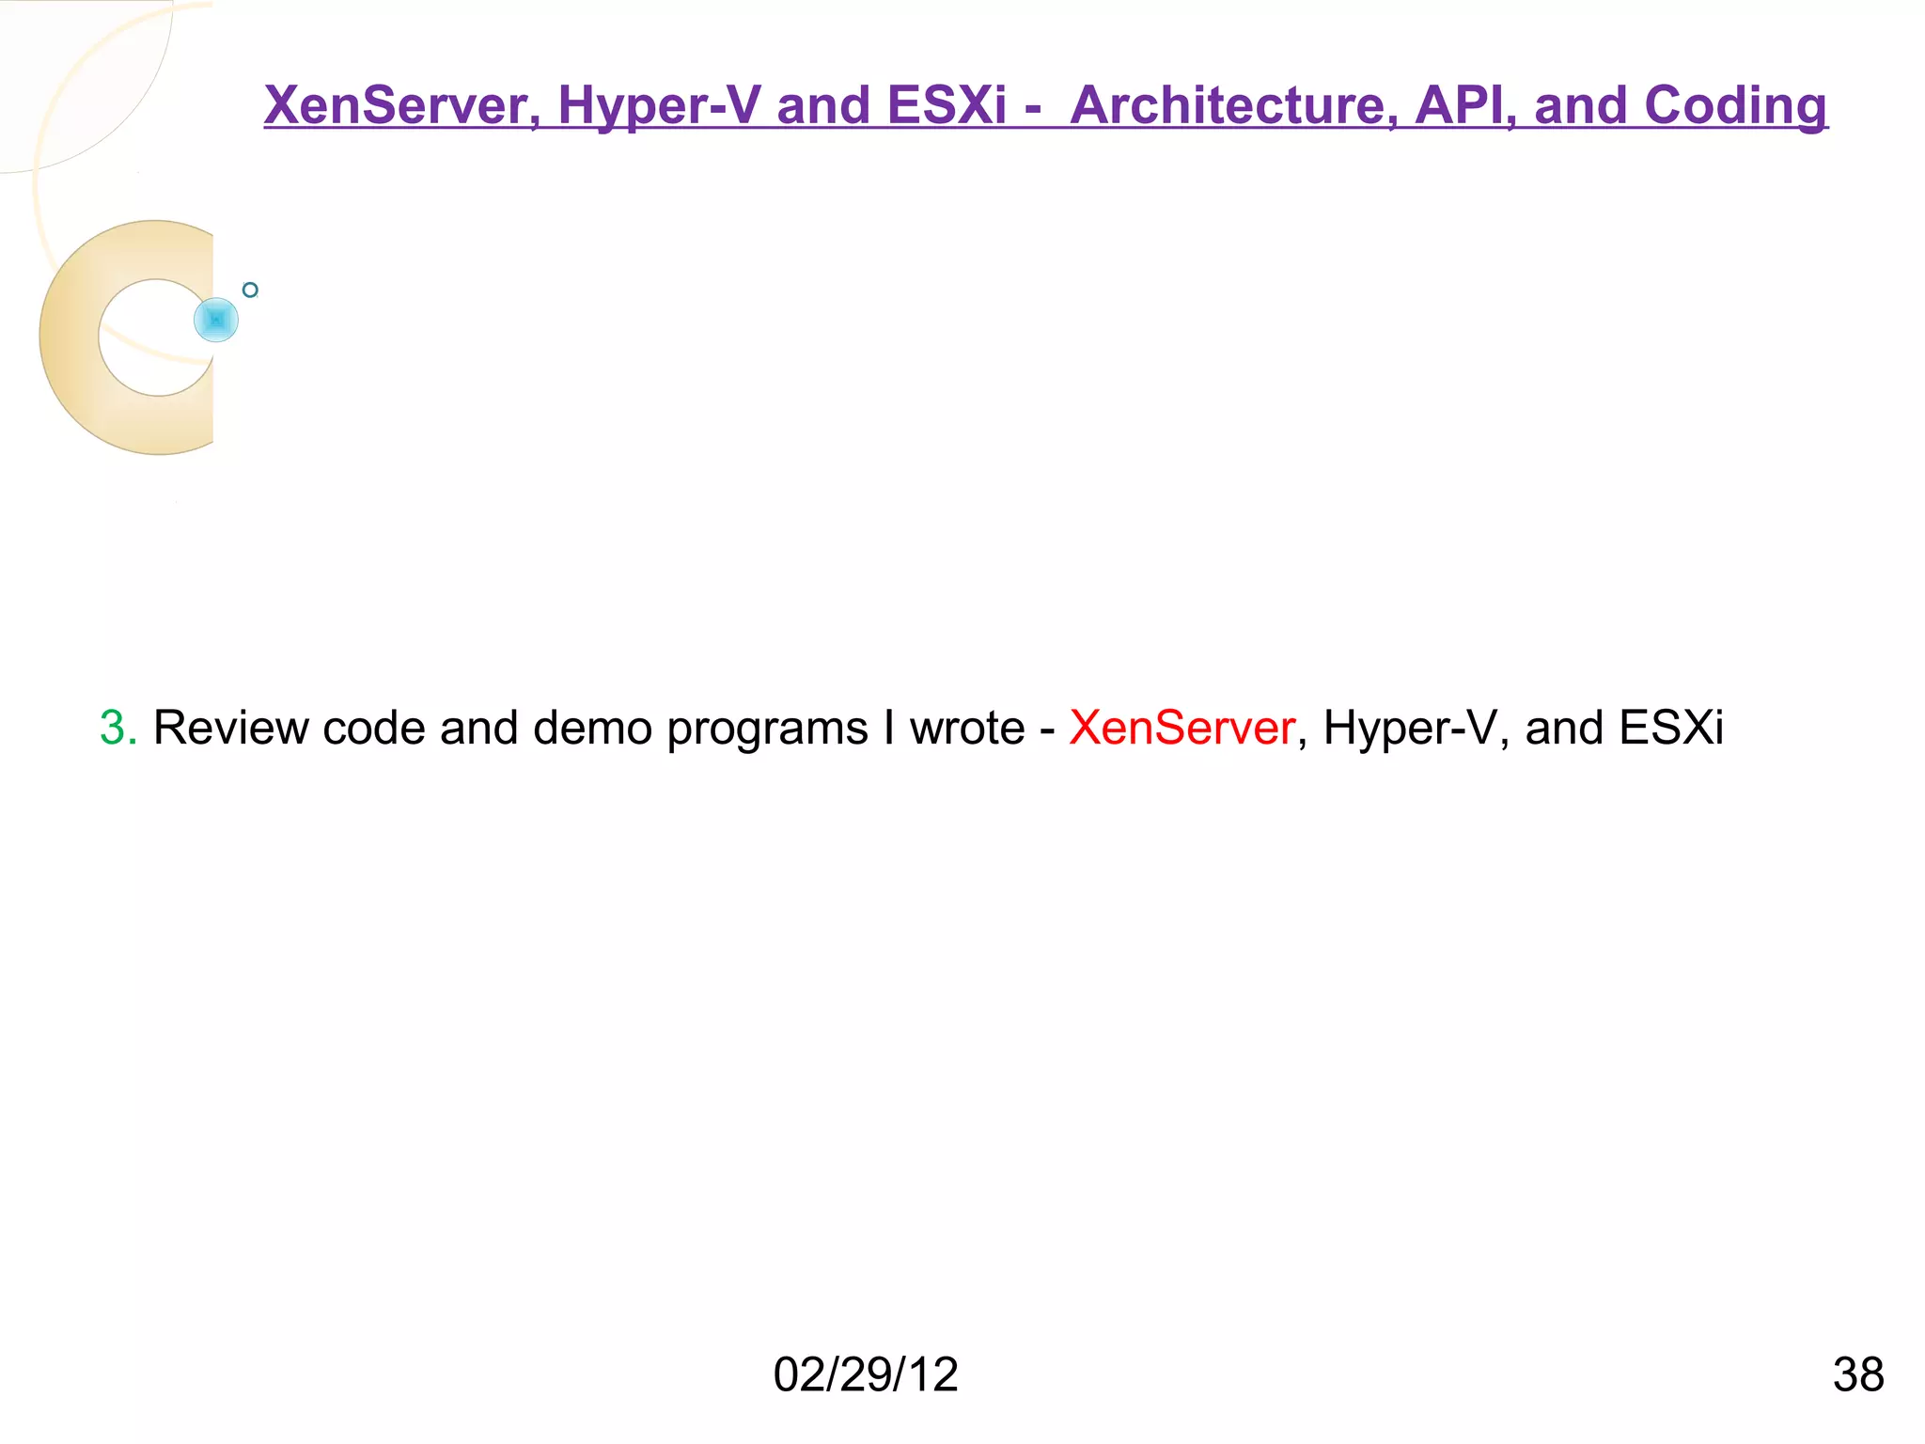Click the text "Review code and demo programs I wrote"
The image size is (1925, 1444).
coord(588,730)
